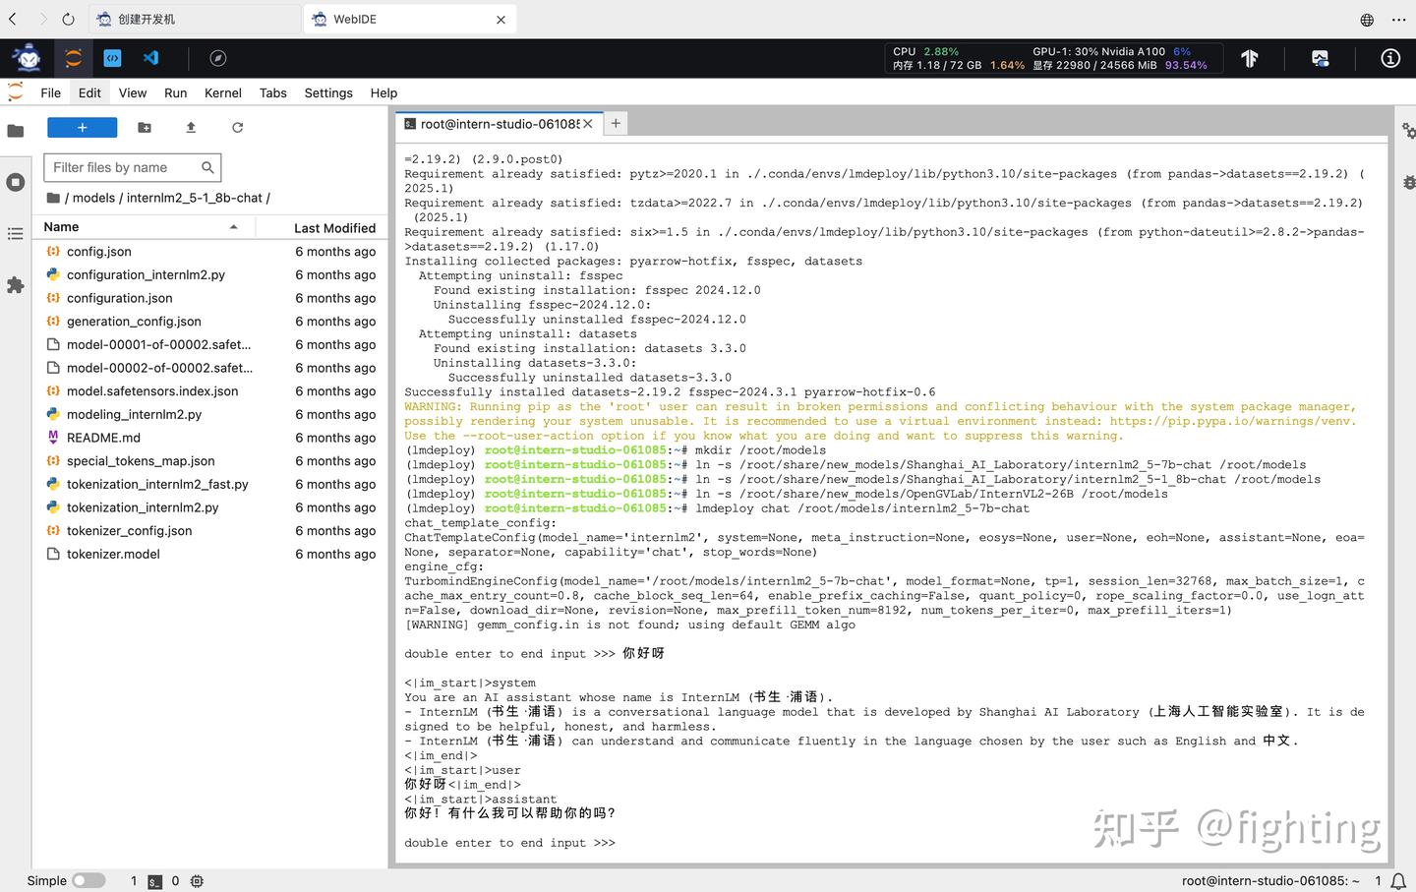Refresh the file list
Viewport: 1416px width, 892px height.
[237, 127]
